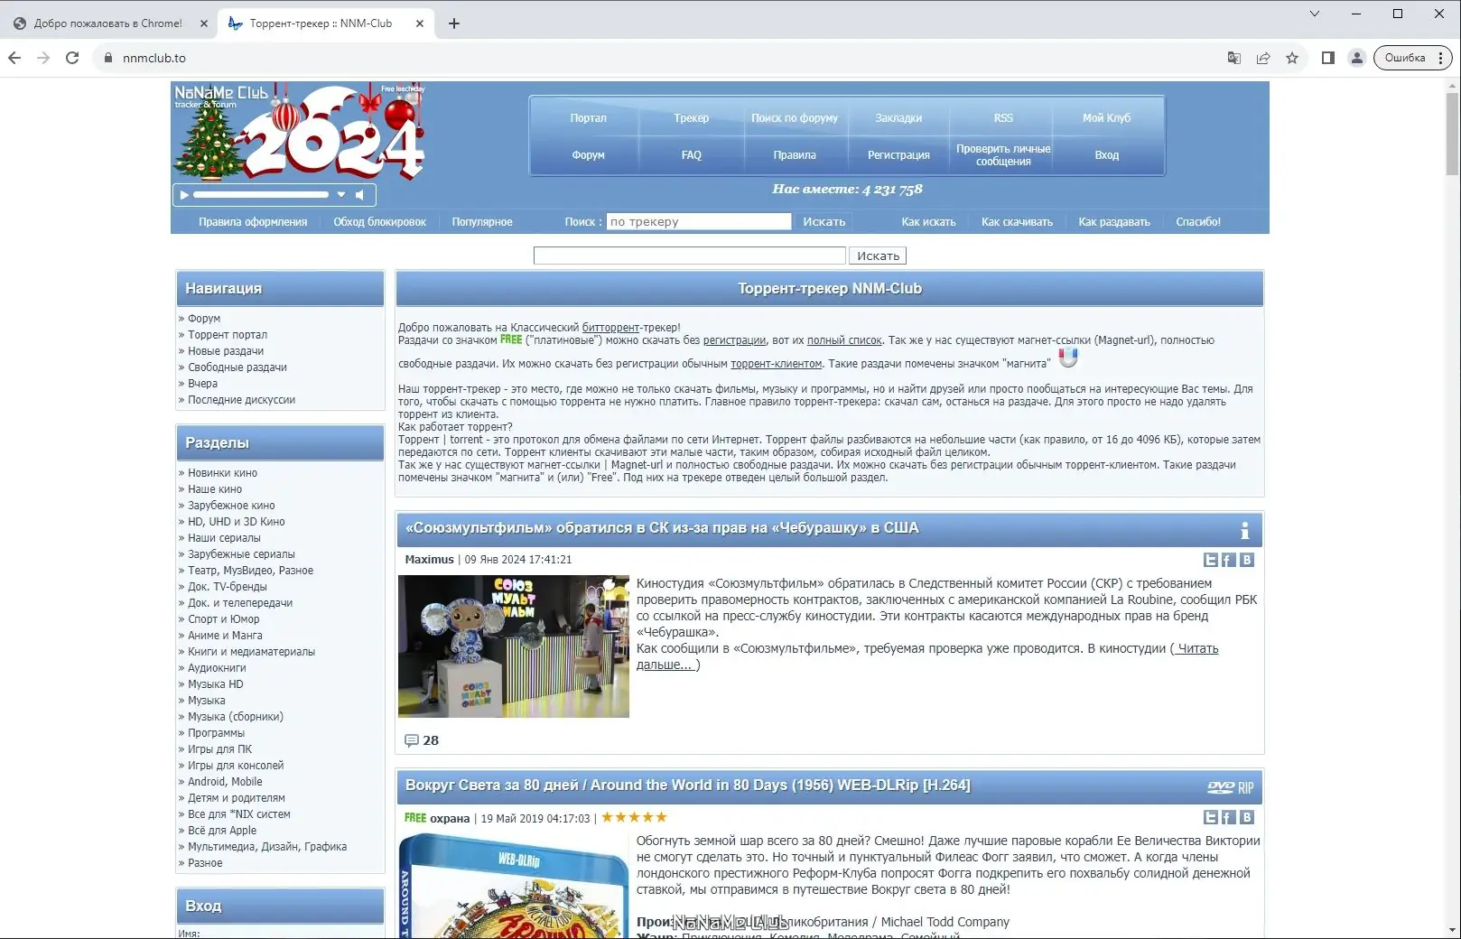This screenshot has height=939, width=1461.
Task: Share Around the World post on VKontakte
Action: pos(1247,817)
